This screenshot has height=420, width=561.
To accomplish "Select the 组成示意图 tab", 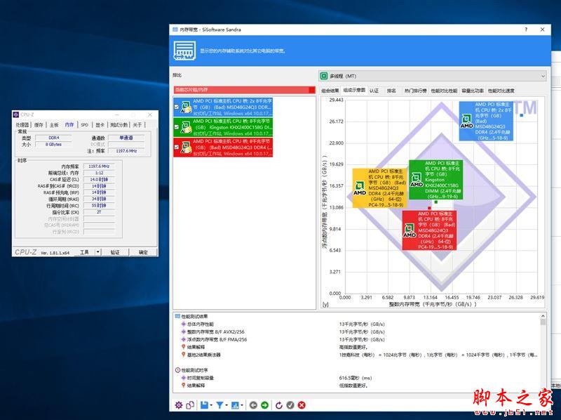I will click(354, 91).
